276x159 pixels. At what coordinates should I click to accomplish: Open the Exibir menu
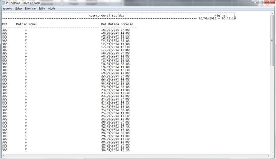tap(42, 8)
